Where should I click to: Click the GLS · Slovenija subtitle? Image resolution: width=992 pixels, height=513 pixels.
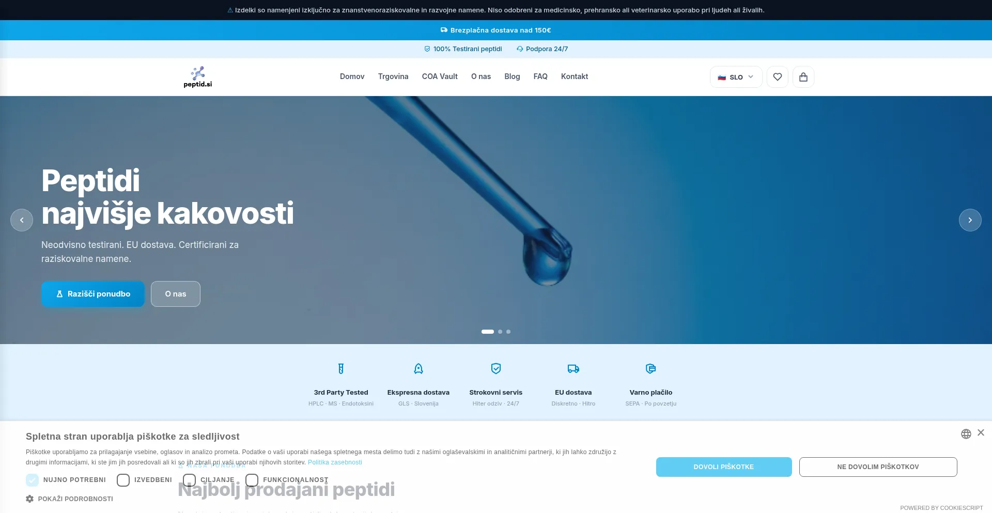tap(419, 403)
